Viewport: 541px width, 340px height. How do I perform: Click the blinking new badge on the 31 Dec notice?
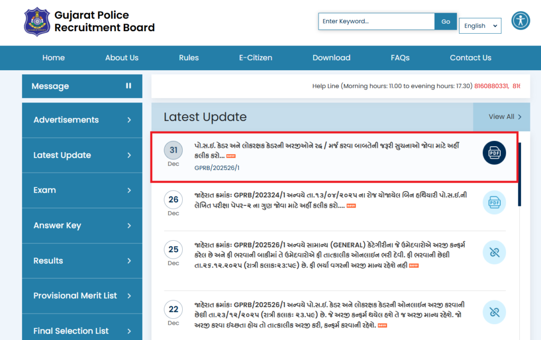click(232, 157)
